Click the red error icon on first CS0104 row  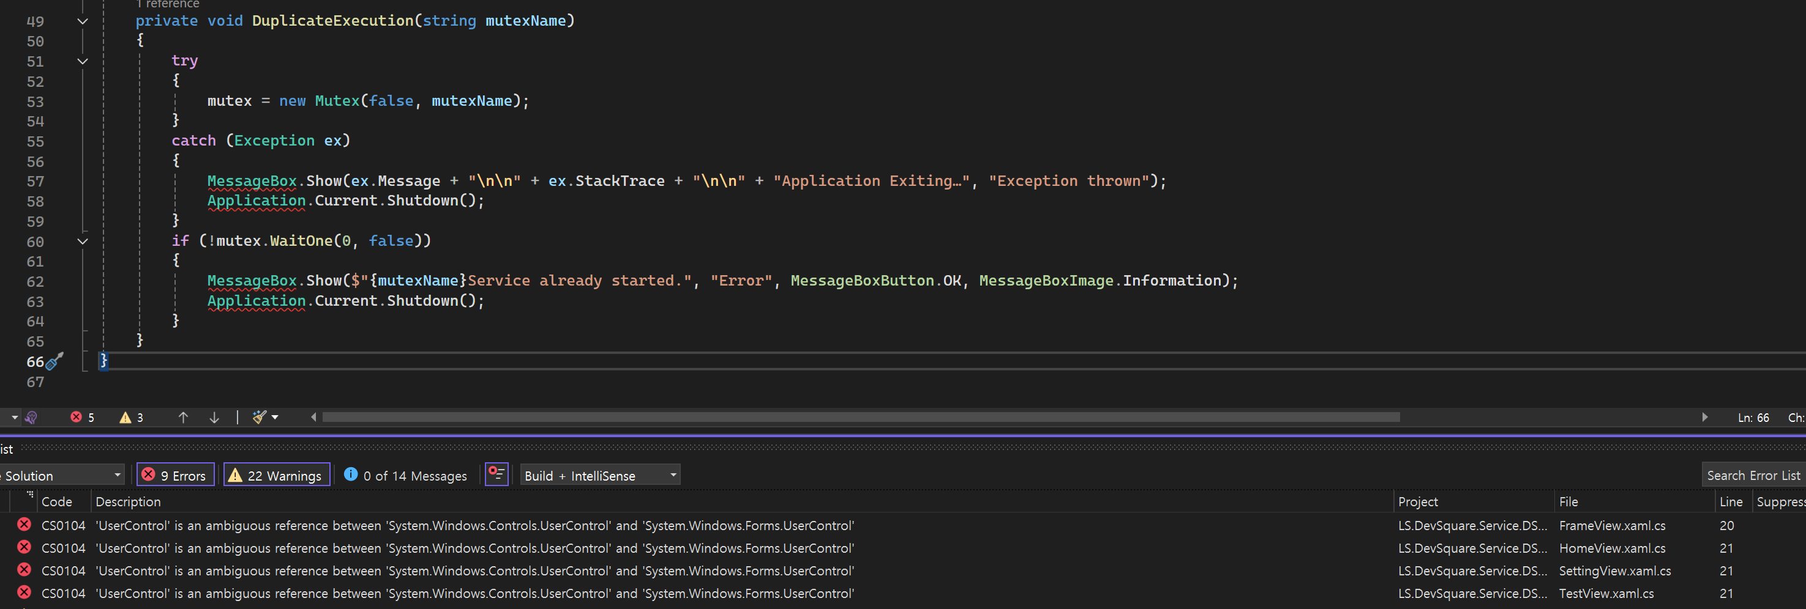(23, 525)
